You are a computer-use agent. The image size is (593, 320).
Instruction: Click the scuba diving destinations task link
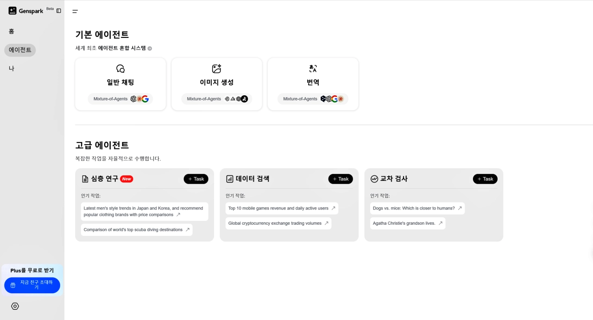[x=136, y=229]
